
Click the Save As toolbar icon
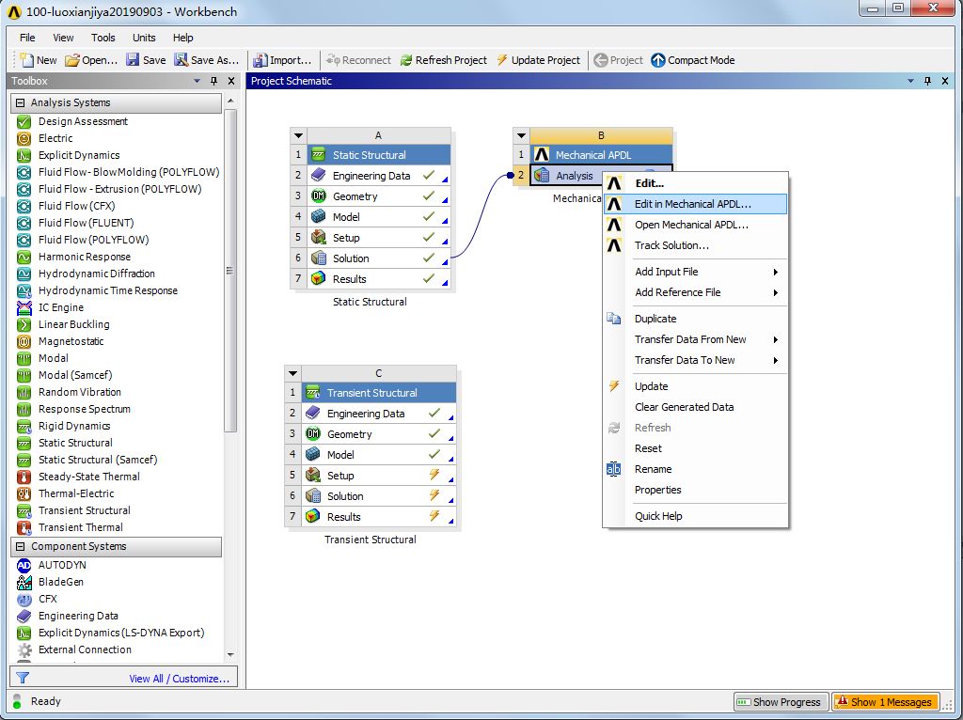pyautogui.click(x=181, y=59)
